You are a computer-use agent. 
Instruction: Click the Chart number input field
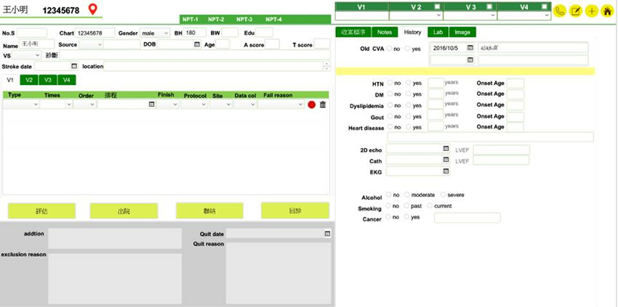(x=95, y=33)
